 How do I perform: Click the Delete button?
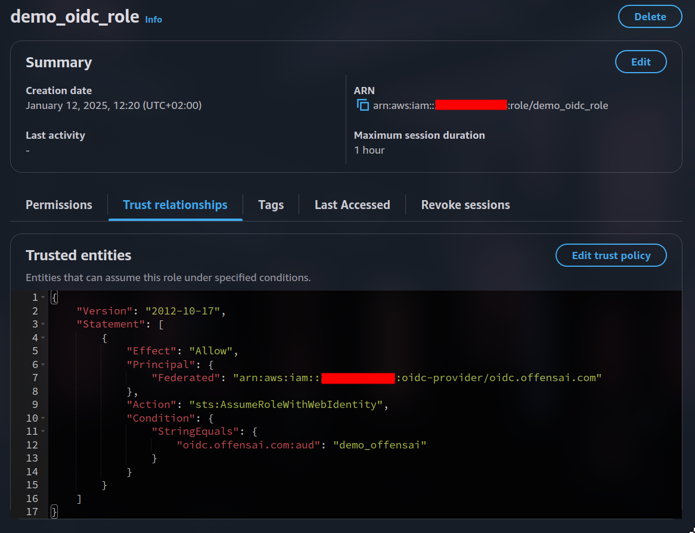(x=650, y=16)
